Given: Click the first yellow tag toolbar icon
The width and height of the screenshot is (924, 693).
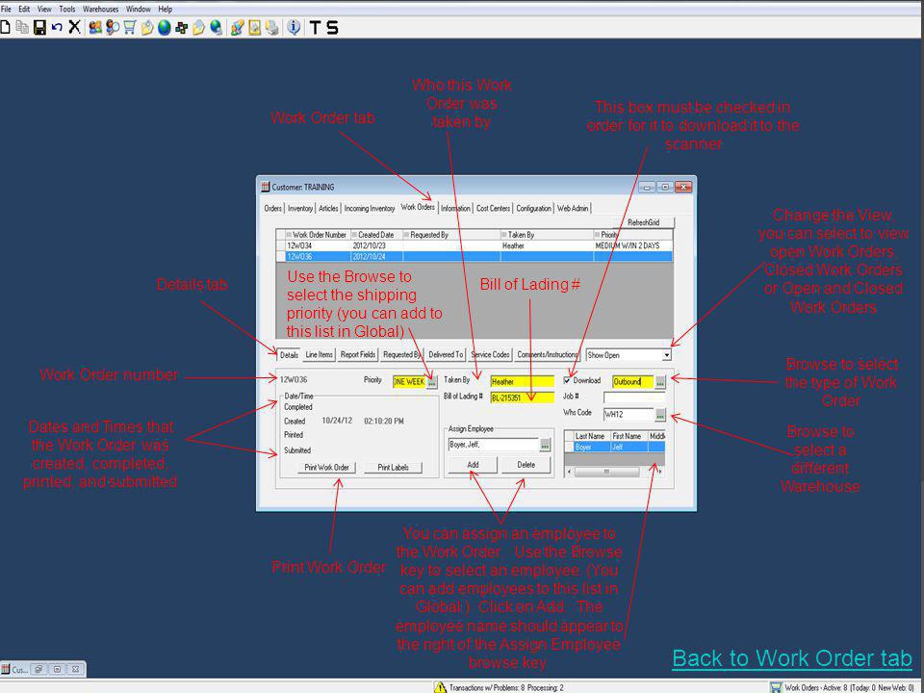Looking at the screenshot, I should [146, 27].
